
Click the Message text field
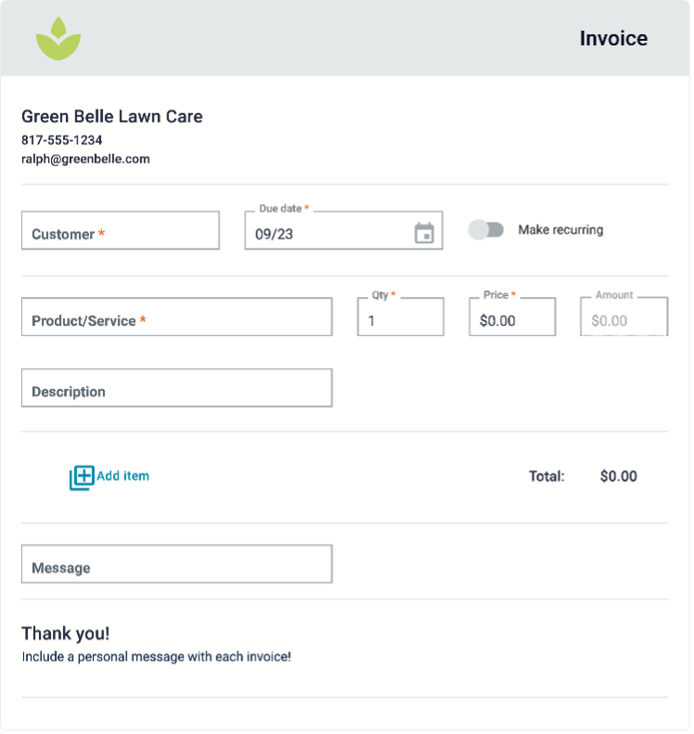pyautogui.click(x=177, y=566)
